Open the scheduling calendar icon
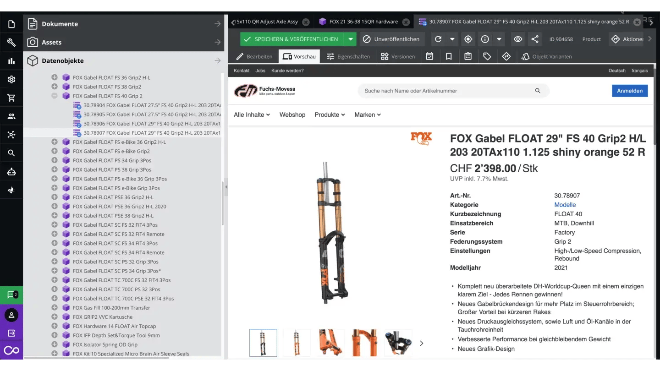660x371 pixels. [429, 56]
